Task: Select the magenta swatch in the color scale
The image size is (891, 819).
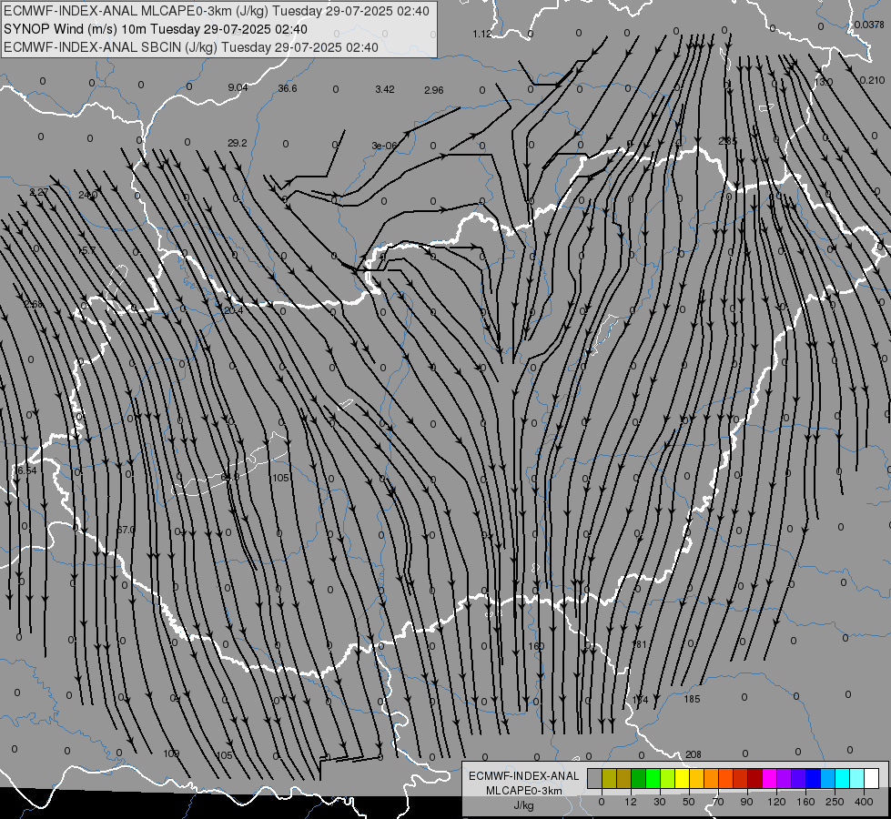Action: click(x=769, y=778)
